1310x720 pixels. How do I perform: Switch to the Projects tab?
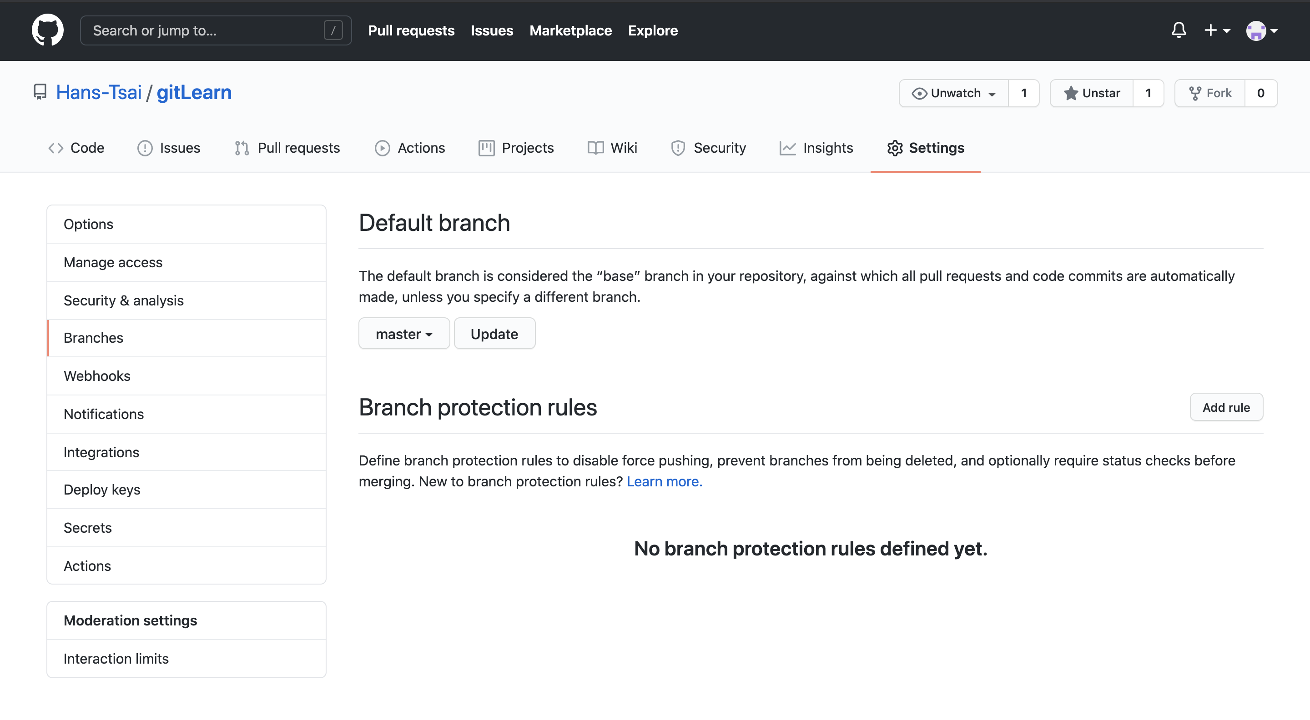(x=516, y=148)
